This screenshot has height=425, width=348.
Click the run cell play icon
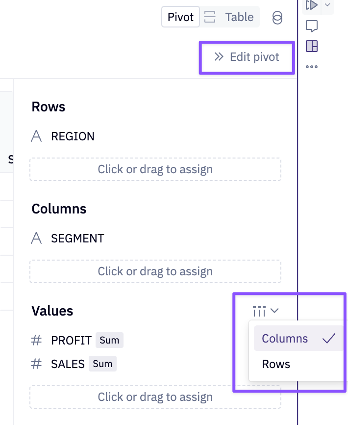312,5
